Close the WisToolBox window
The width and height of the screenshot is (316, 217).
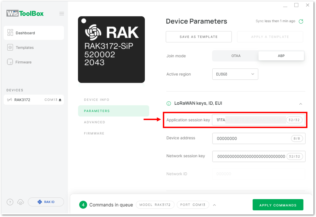point(307,5)
